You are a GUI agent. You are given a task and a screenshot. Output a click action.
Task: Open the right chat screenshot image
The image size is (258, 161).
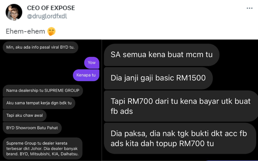pyautogui.click(x=180, y=100)
